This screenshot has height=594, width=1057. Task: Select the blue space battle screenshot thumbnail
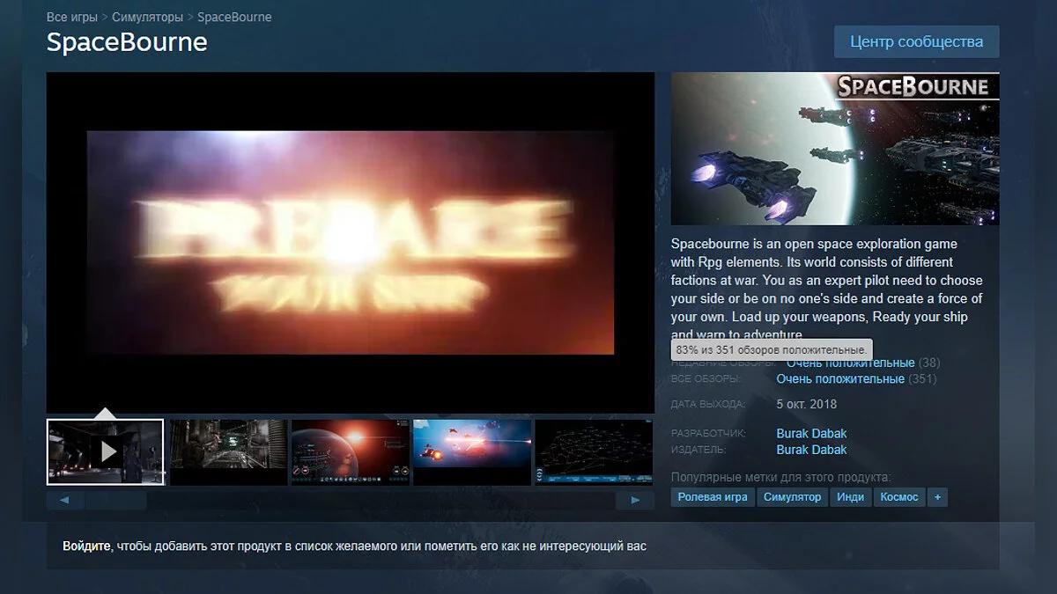tap(472, 451)
